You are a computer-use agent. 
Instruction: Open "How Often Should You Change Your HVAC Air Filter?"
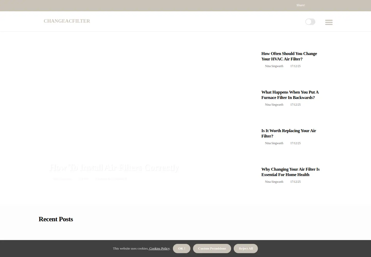(289, 56)
